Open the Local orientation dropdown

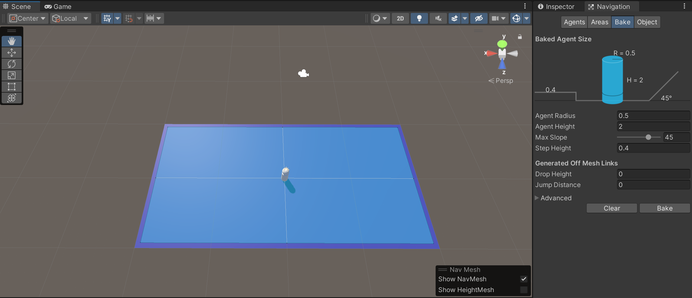[x=70, y=18]
